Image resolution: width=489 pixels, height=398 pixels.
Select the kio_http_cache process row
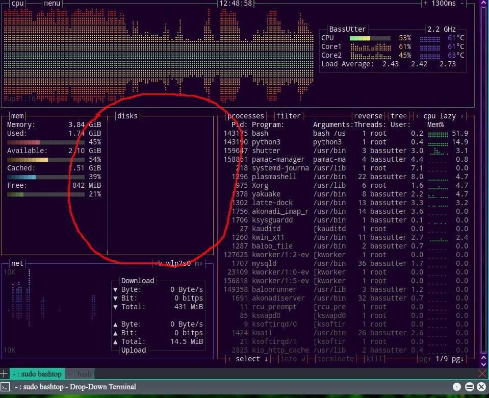(x=346, y=350)
